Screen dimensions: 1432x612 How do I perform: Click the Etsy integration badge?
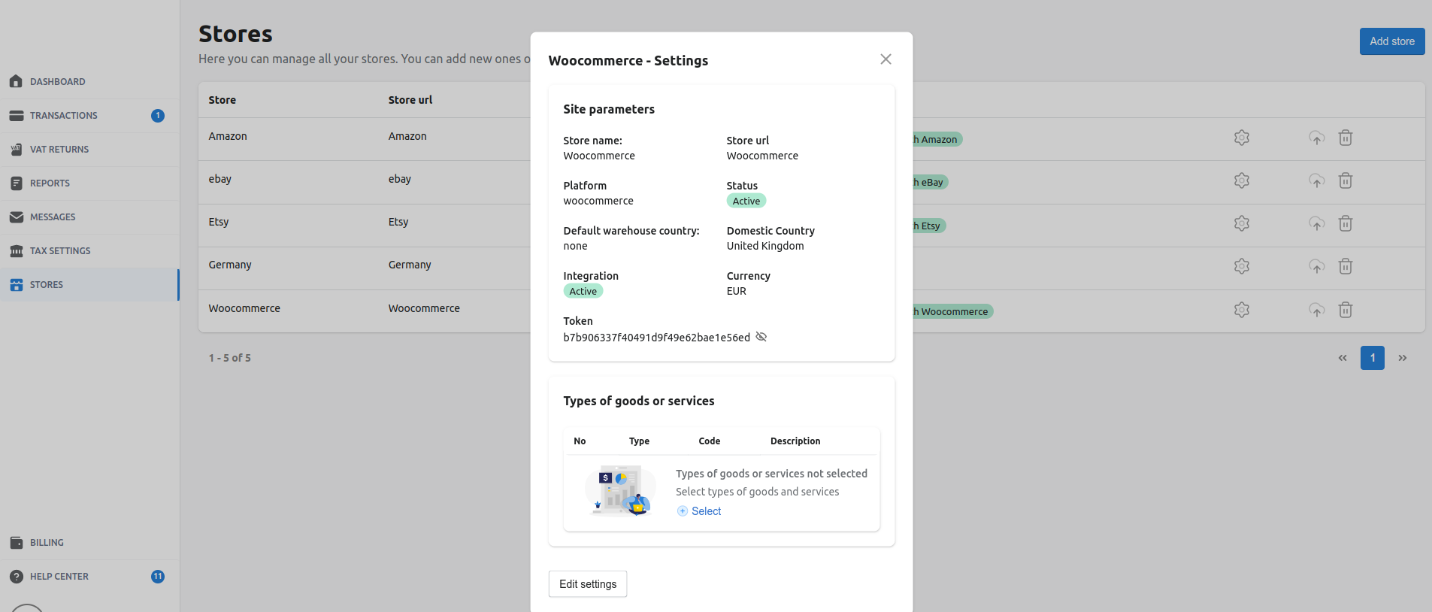929,226
